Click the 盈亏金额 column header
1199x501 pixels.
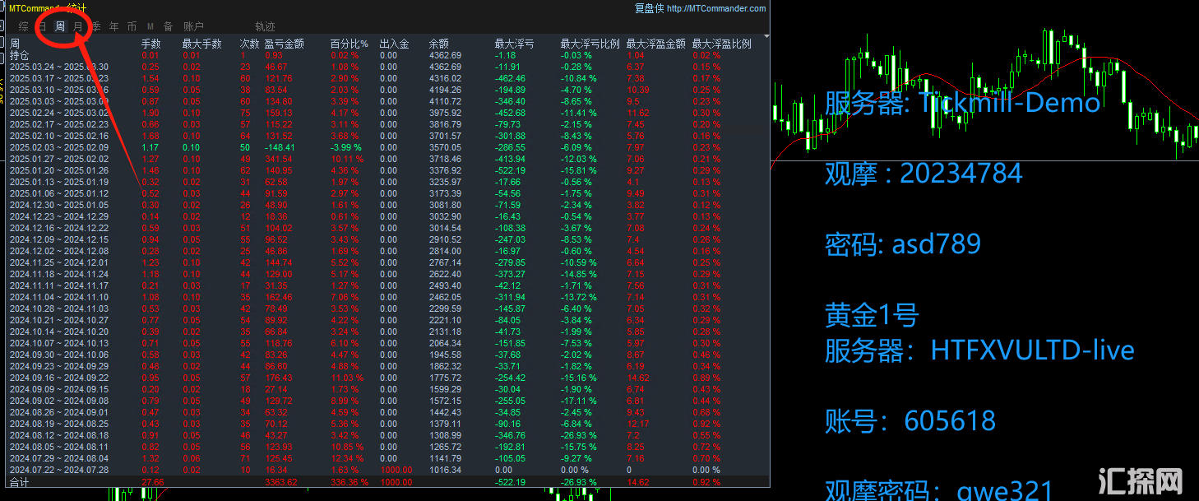[284, 44]
